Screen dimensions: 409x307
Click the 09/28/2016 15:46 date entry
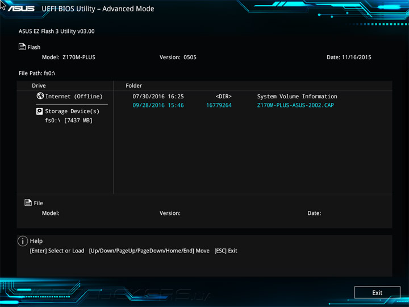pyautogui.click(x=158, y=105)
